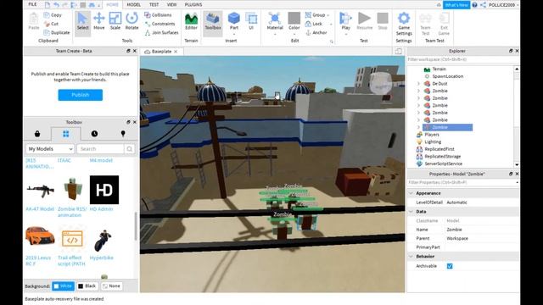The image size is (543, 305).
Task: Set Toolbox background to None
Action: [111, 286]
